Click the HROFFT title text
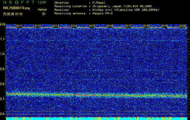190x120 pixels. pos(19,2)
